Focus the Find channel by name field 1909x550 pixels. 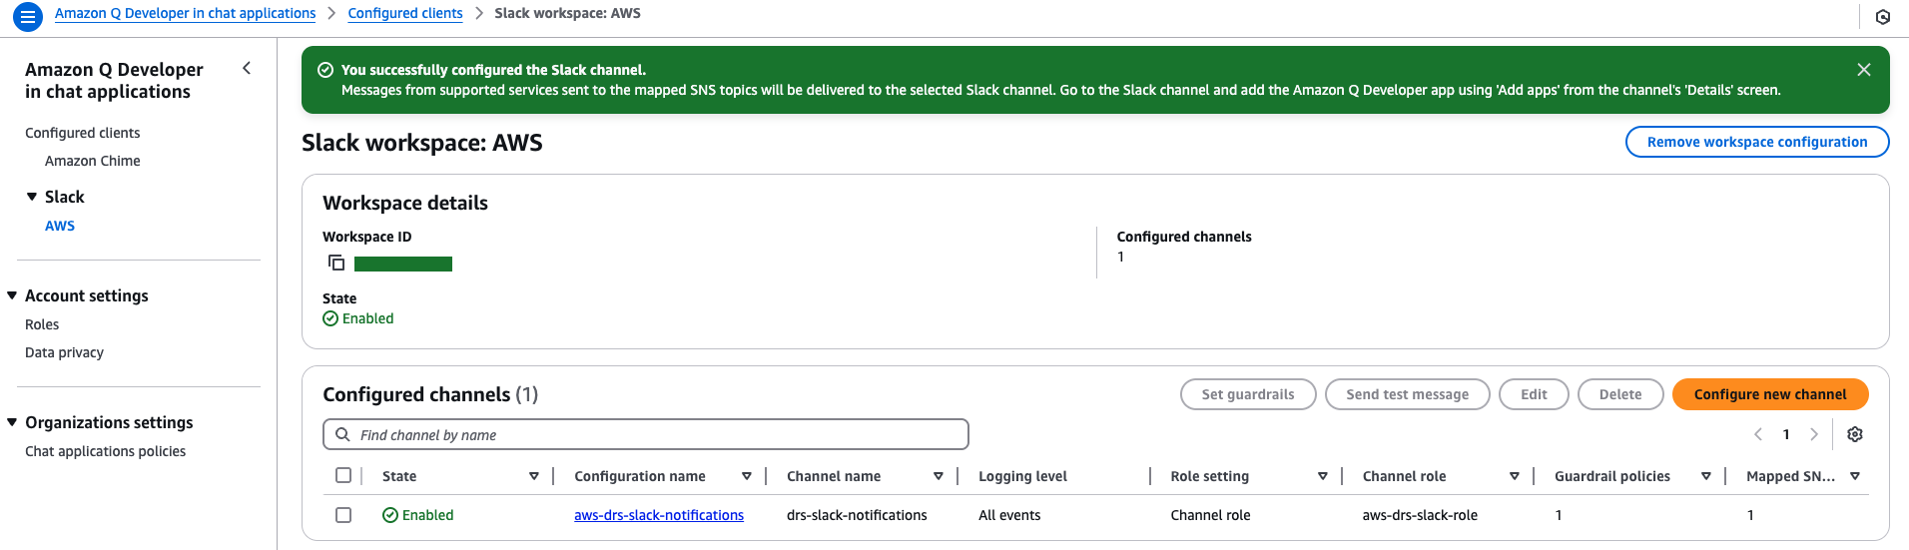pos(646,435)
